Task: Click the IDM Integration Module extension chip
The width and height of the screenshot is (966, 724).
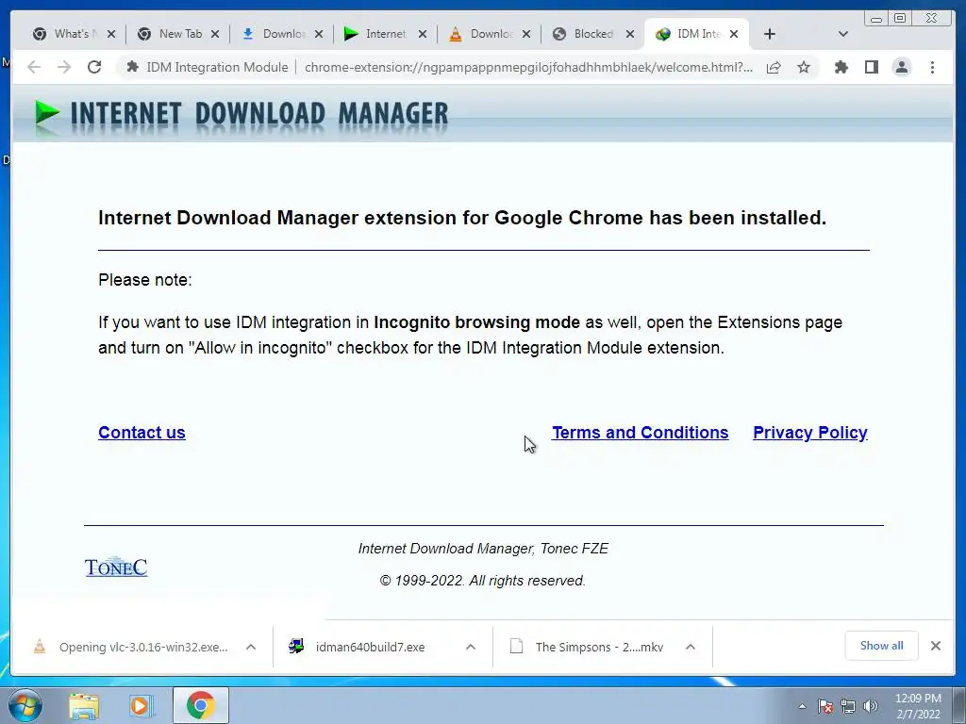Action: pyautogui.click(x=208, y=67)
